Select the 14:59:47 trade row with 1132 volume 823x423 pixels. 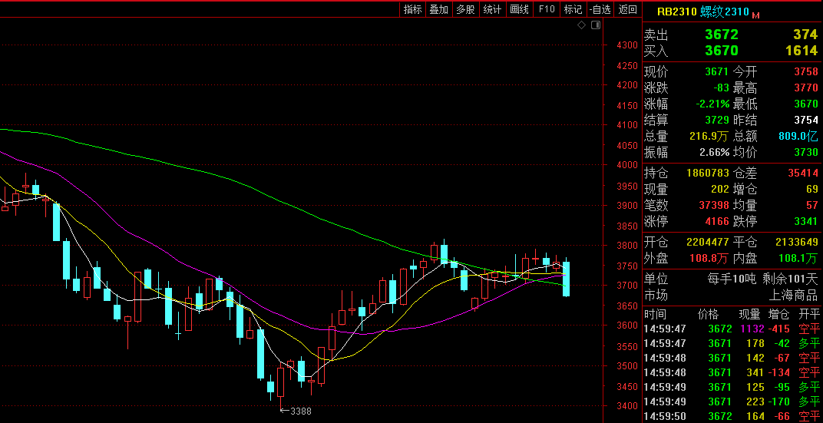coord(730,329)
